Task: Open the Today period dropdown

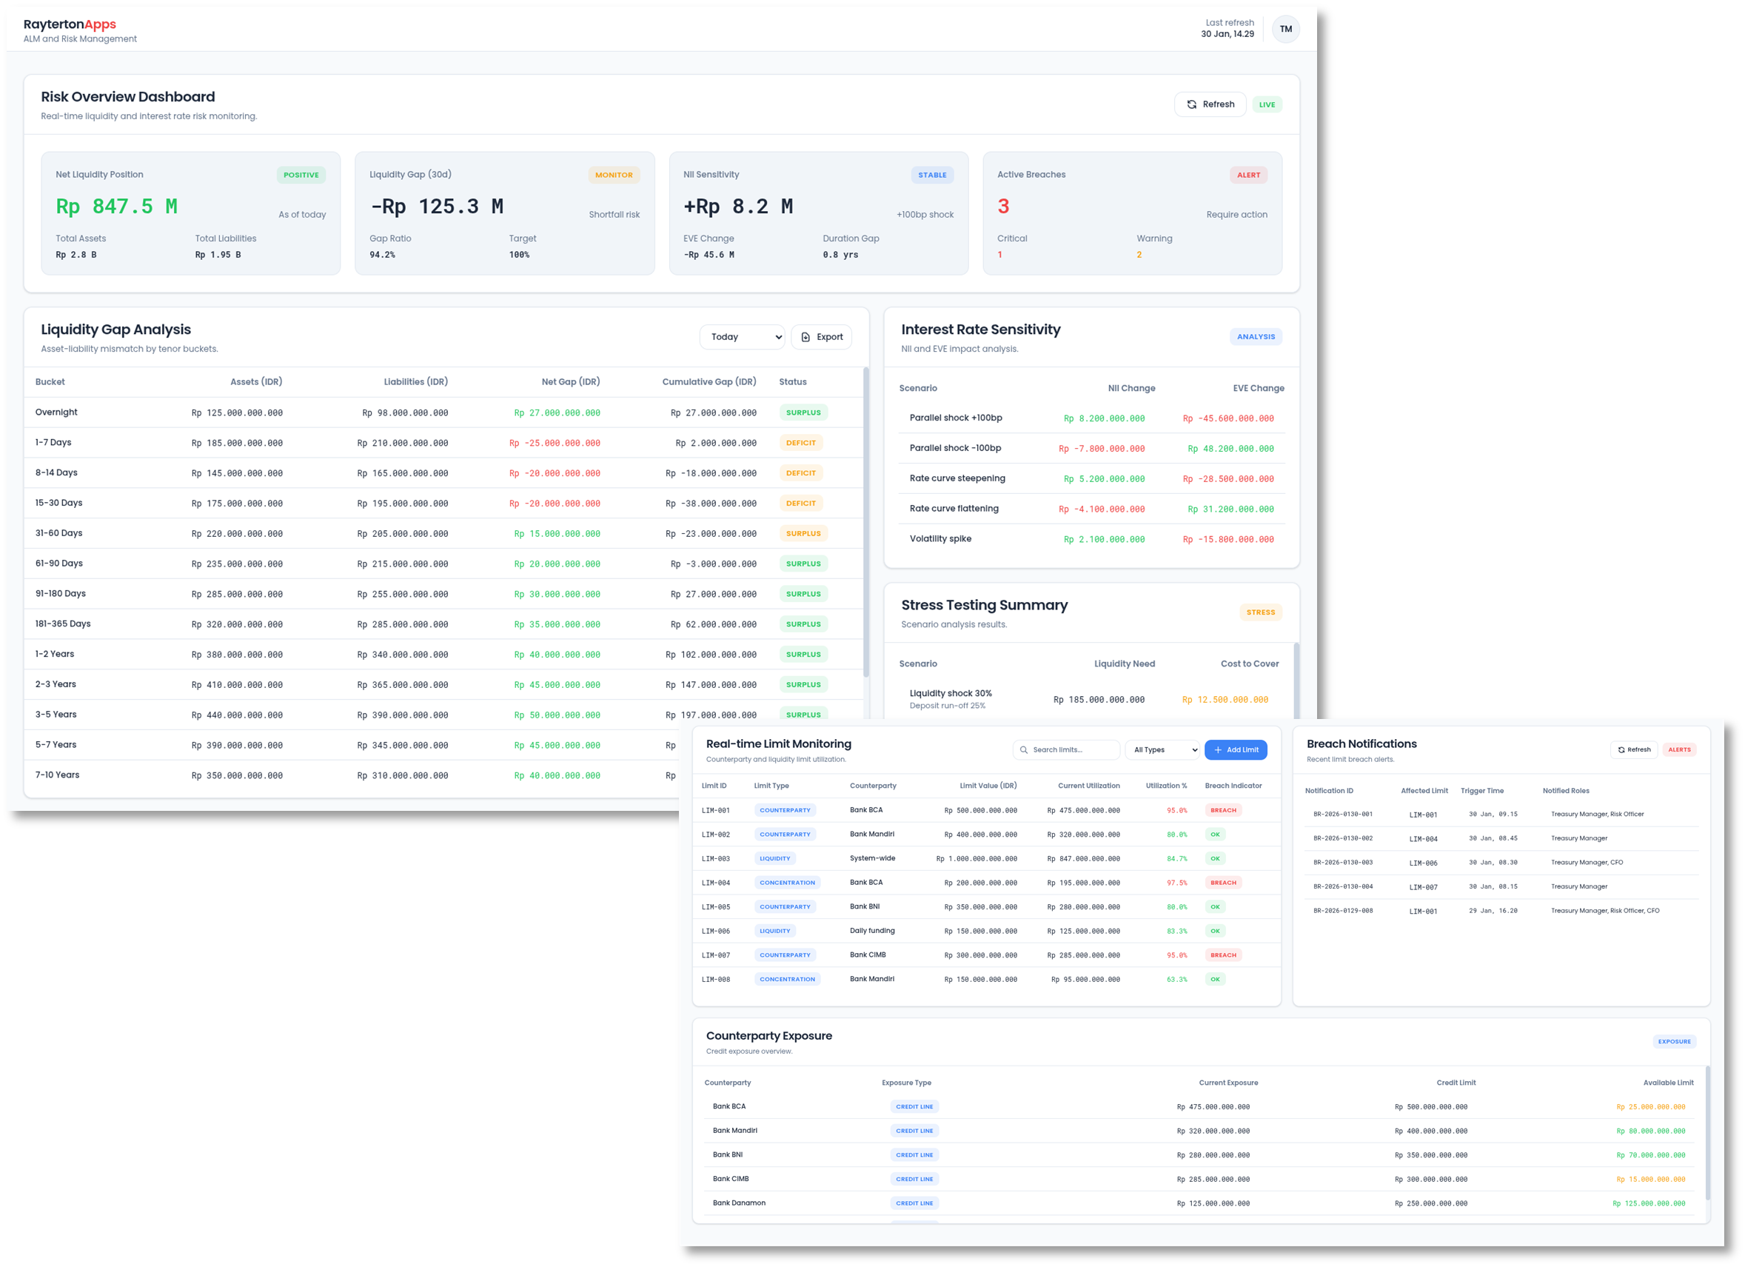Action: point(742,337)
